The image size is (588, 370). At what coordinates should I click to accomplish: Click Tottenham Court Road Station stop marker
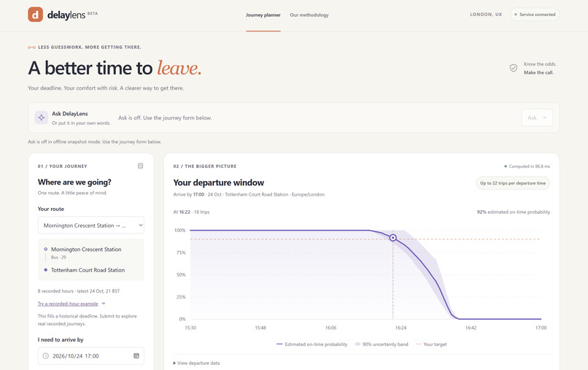click(46, 270)
